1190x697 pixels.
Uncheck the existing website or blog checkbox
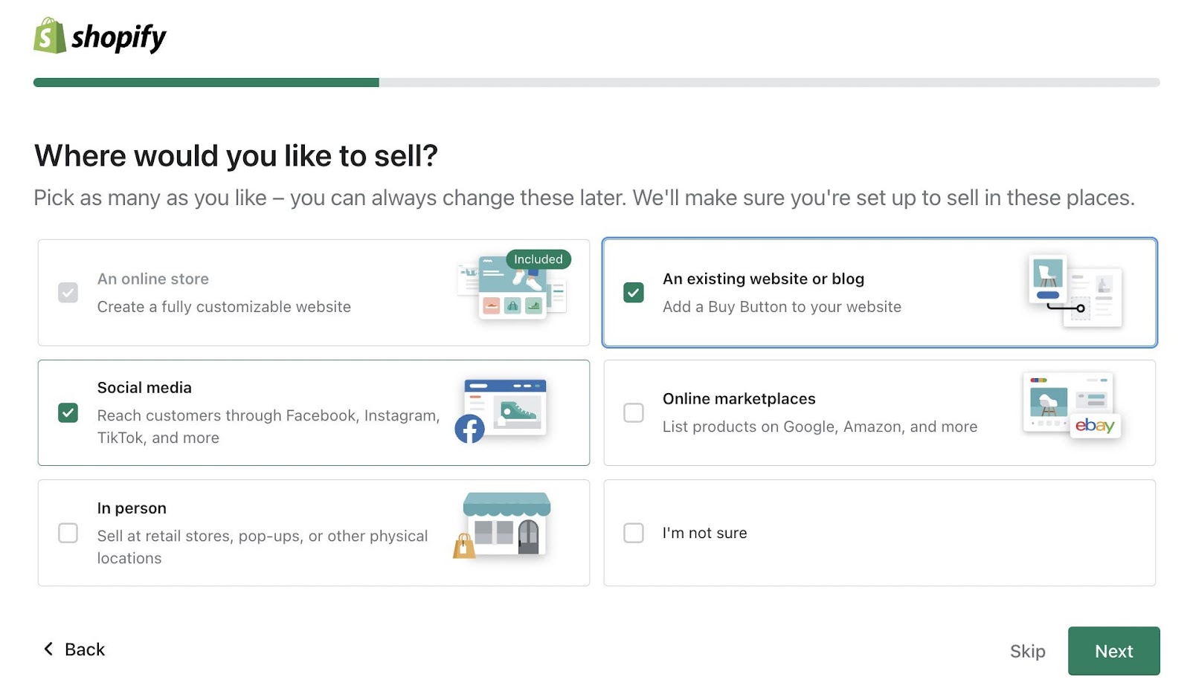point(634,293)
